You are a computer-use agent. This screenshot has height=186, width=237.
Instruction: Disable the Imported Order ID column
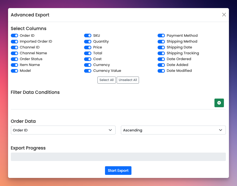pos(14,41)
